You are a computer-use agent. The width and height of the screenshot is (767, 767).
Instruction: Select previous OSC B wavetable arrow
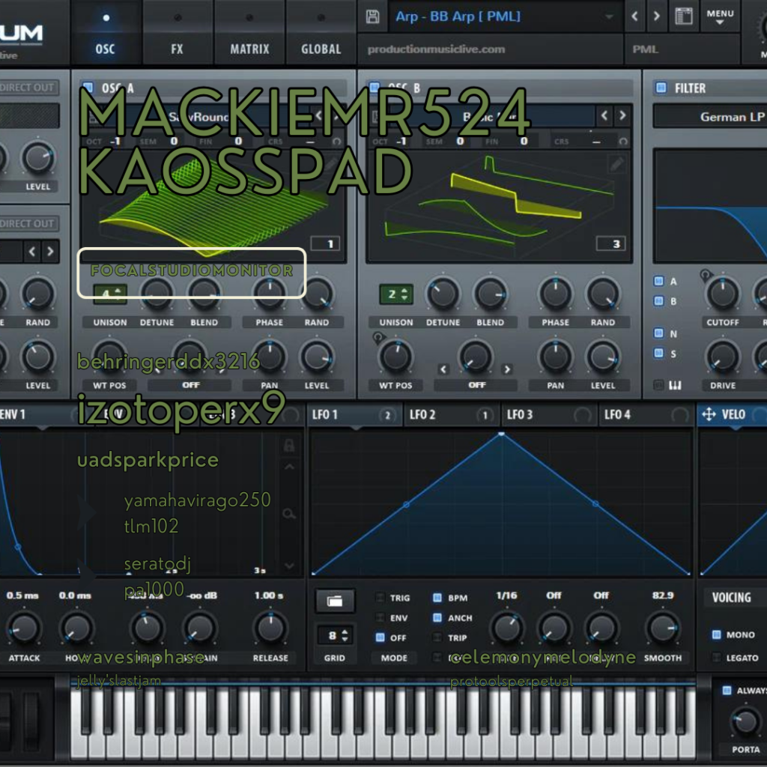pos(604,116)
